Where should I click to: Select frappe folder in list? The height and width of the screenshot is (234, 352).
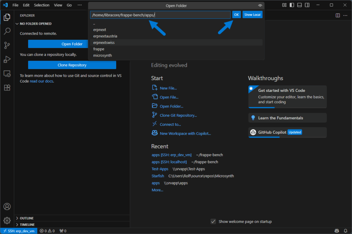176,49
